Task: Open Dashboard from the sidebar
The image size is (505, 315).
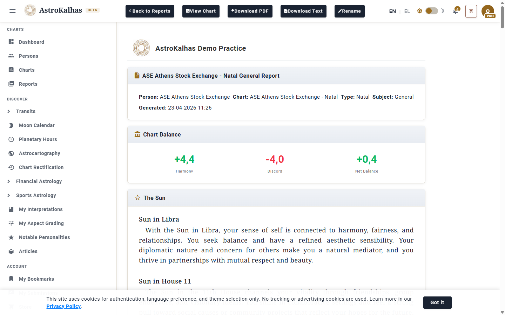Action: pos(31,42)
